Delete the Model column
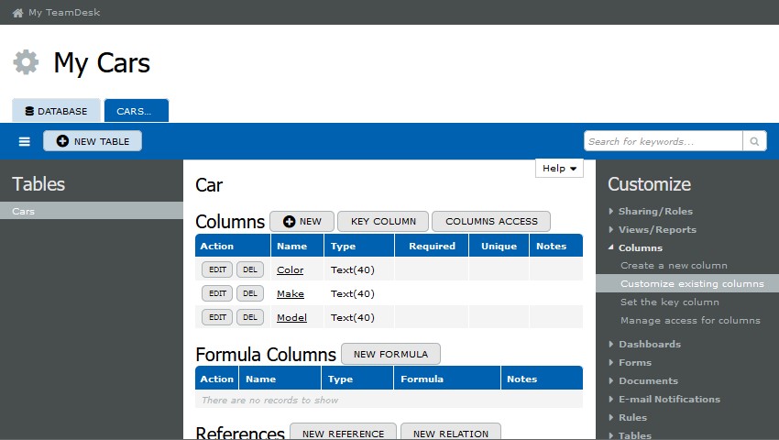This screenshot has height=440, width=779. (x=250, y=318)
